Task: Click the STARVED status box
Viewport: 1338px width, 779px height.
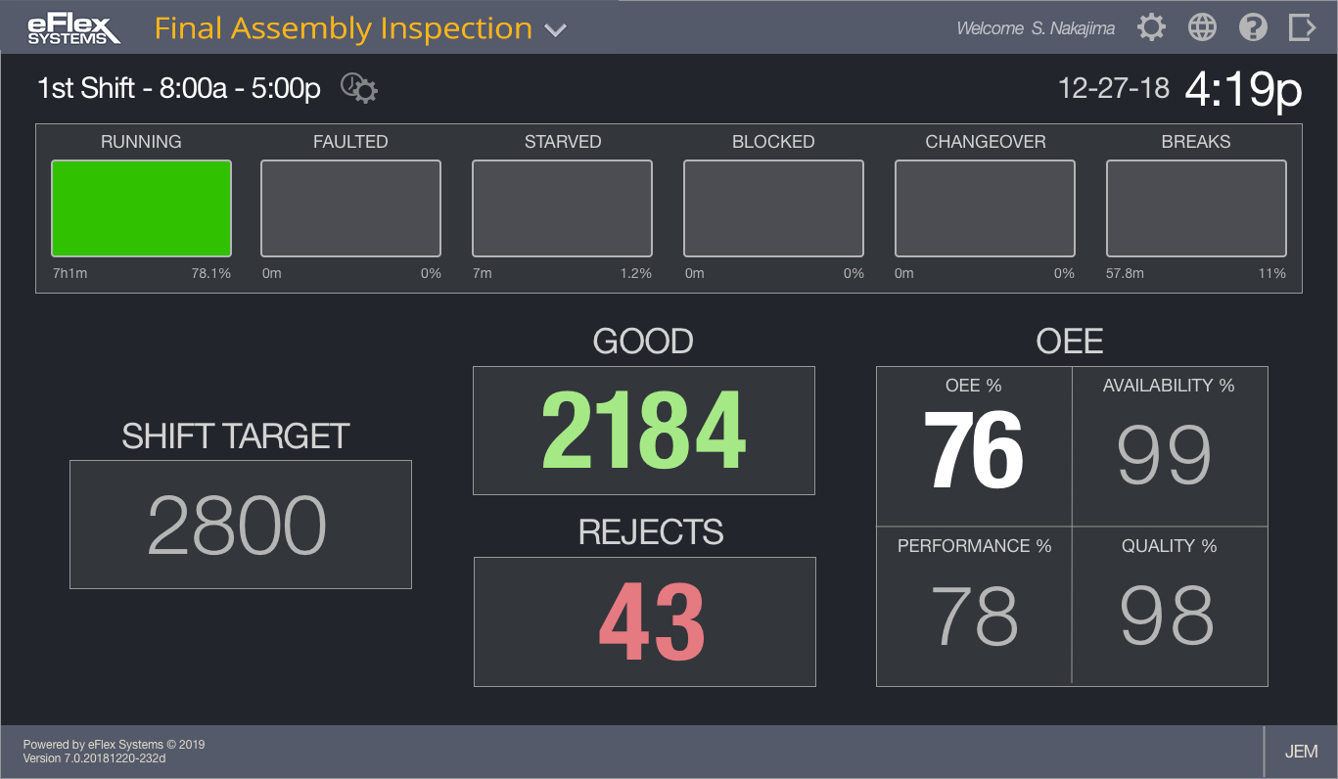Action: [x=562, y=208]
